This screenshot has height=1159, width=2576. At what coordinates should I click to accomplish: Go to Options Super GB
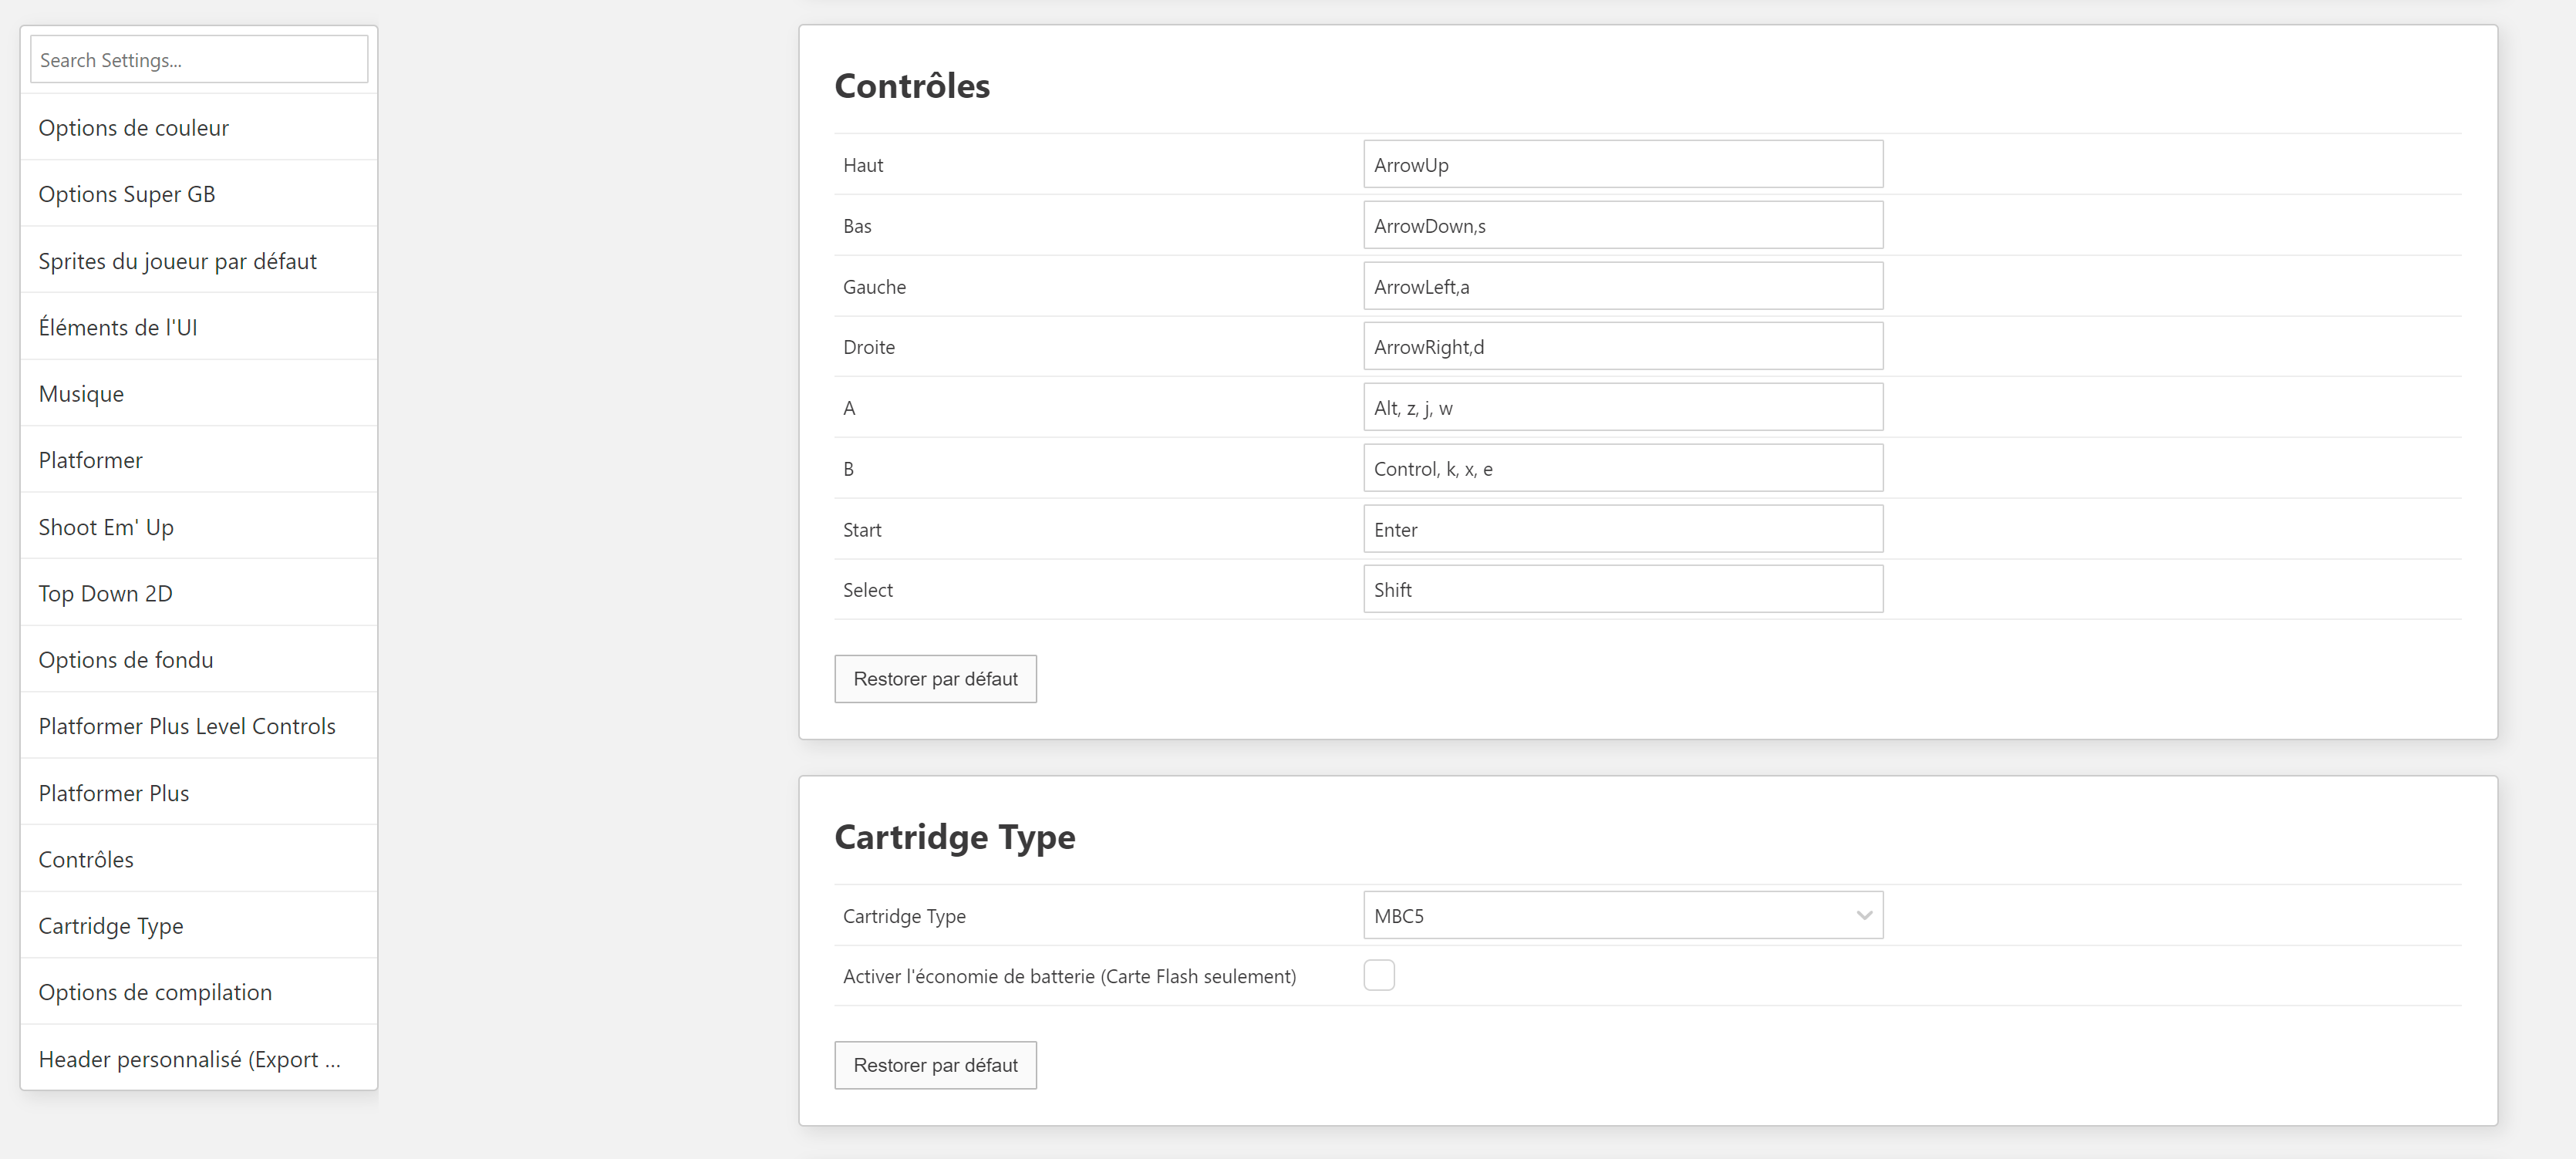127,194
